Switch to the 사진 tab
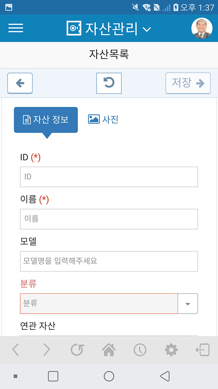The image size is (218, 389). pos(103,119)
